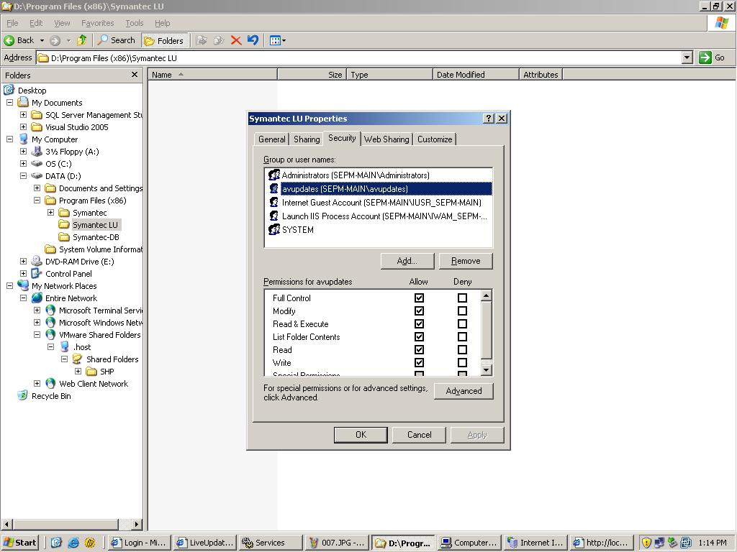Switch to the Sharing tab
Viewport: 737px width, 552px height.
pos(307,139)
